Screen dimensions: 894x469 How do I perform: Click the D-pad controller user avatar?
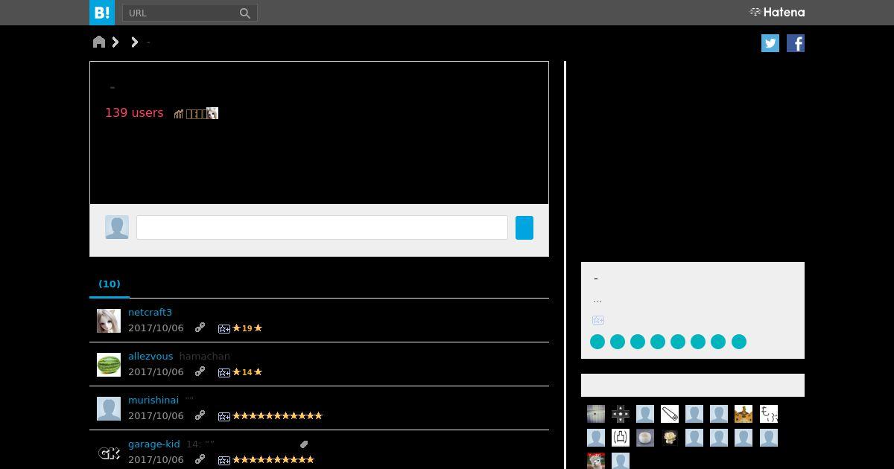tap(621, 414)
